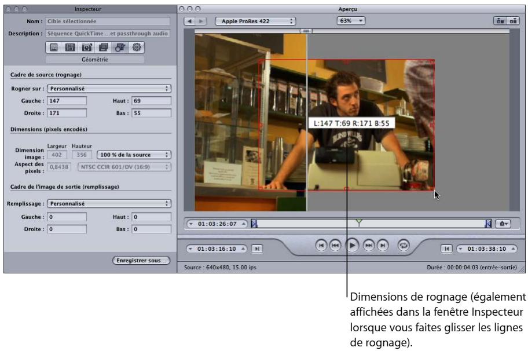Open the Résumé summary pane in Inspector
Screen dimensions: 528x351
[54, 46]
